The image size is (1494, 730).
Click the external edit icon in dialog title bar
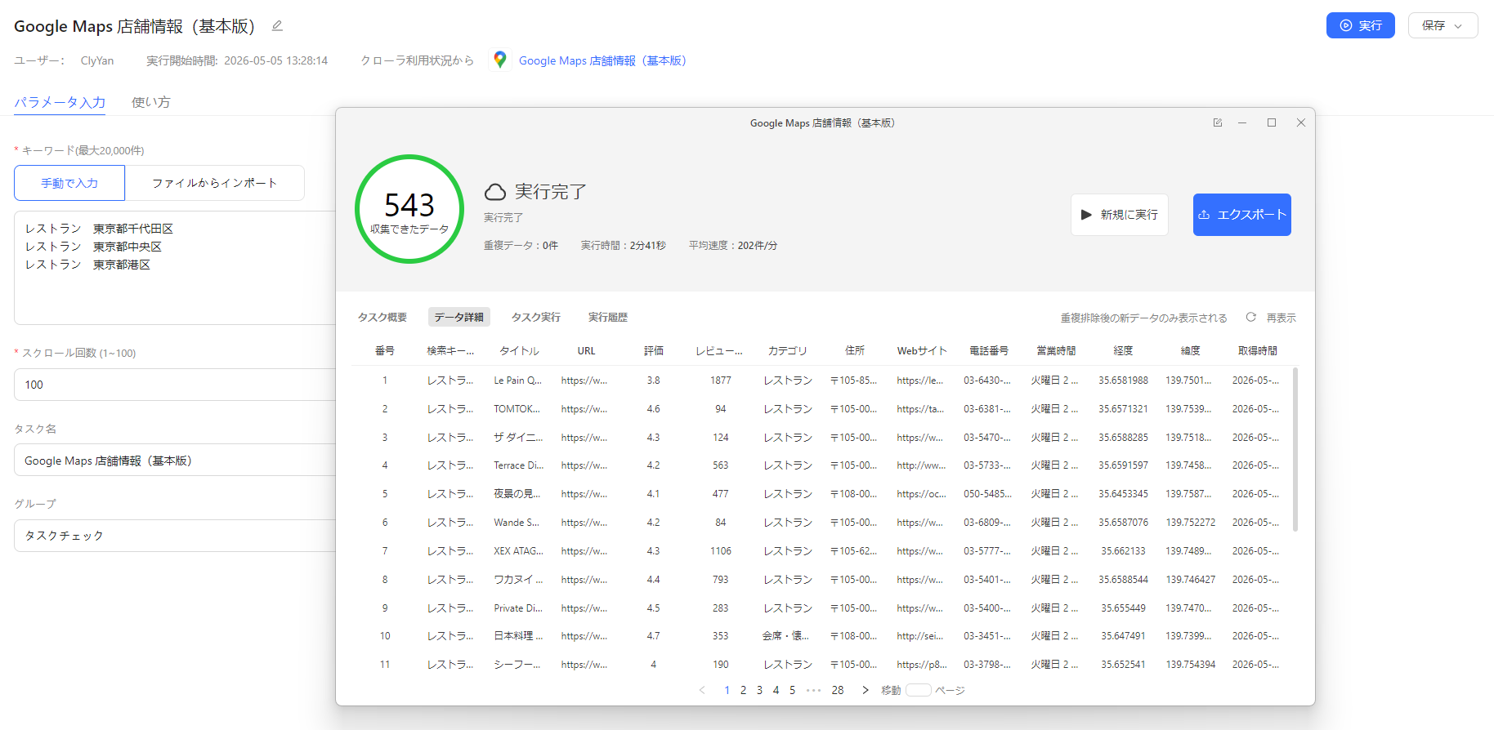1218,122
